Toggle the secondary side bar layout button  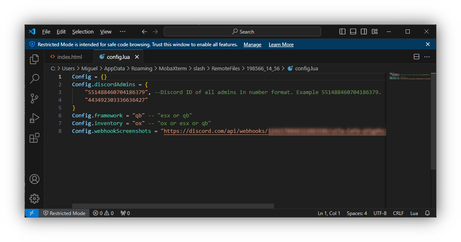[364, 31]
